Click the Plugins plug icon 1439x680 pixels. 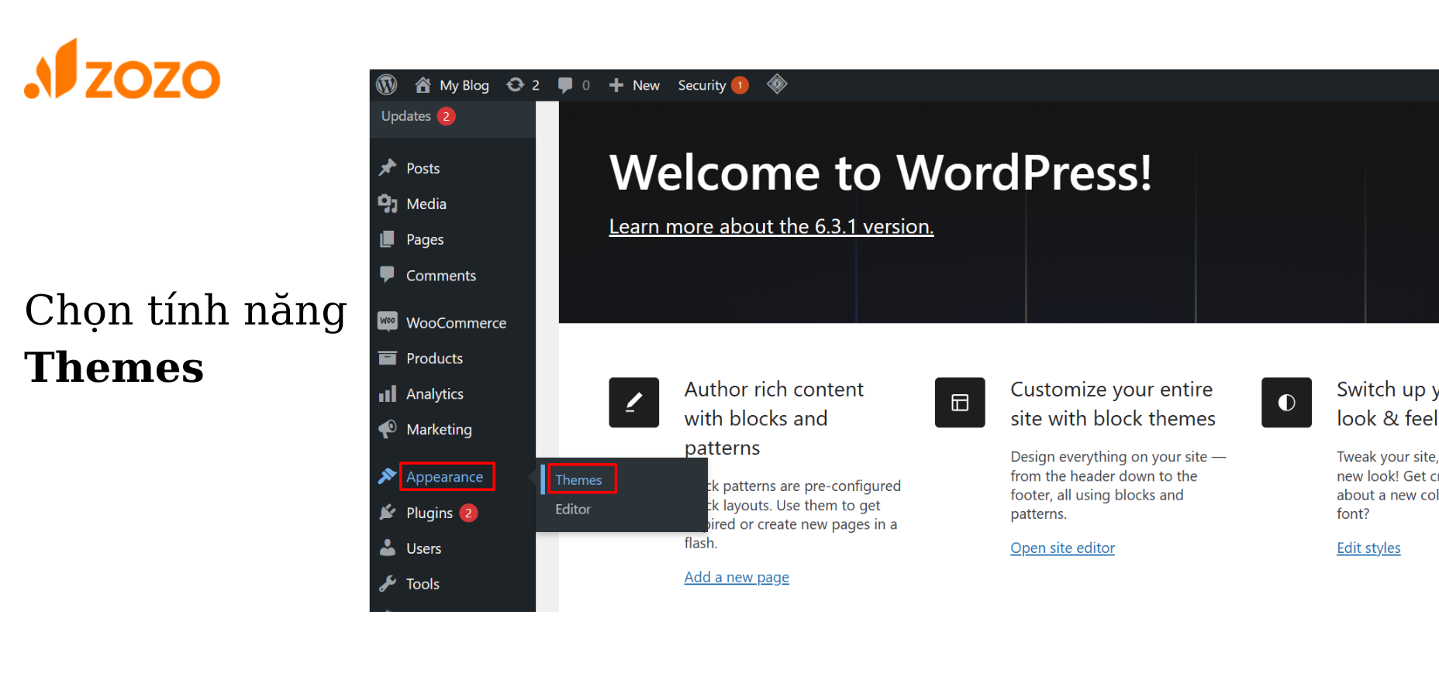click(x=388, y=512)
